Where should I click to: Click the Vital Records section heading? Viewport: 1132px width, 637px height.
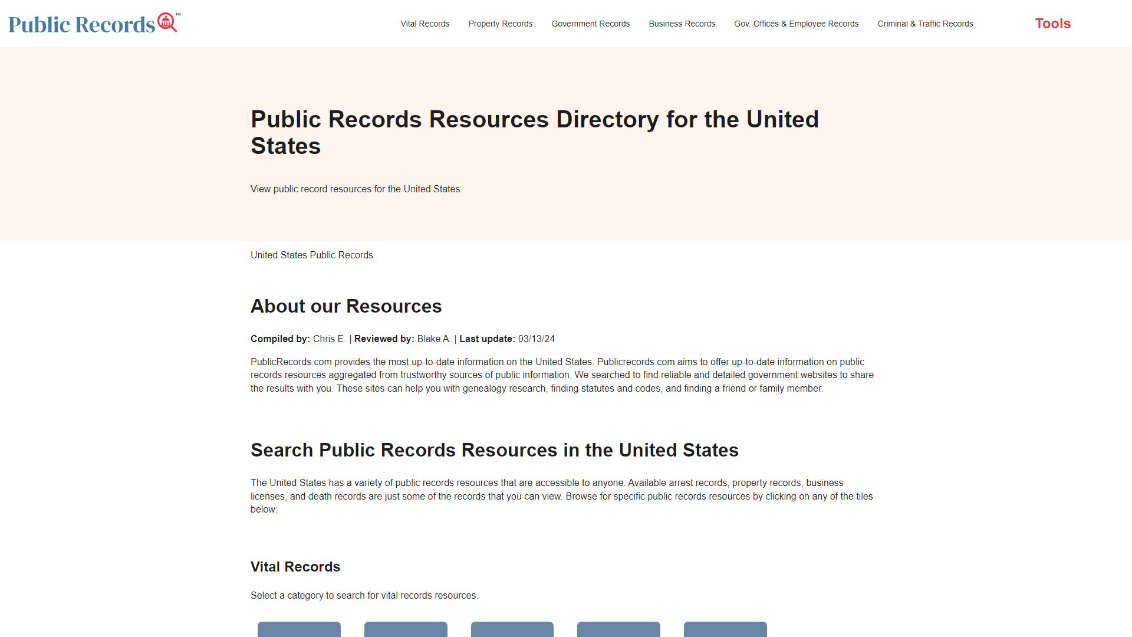[295, 567]
